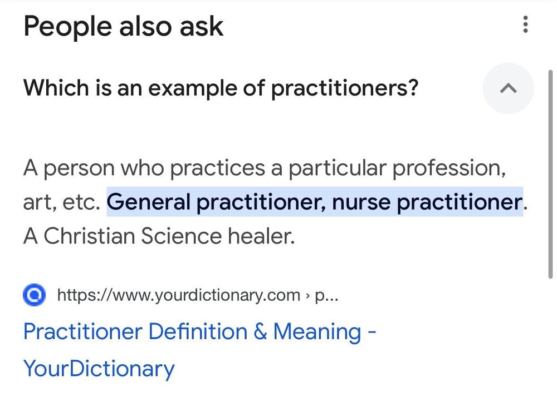
Task: Click the word "practitioners?" in the question
Action: point(344,88)
